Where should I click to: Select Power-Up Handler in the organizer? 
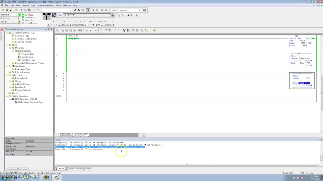[23, 42]
